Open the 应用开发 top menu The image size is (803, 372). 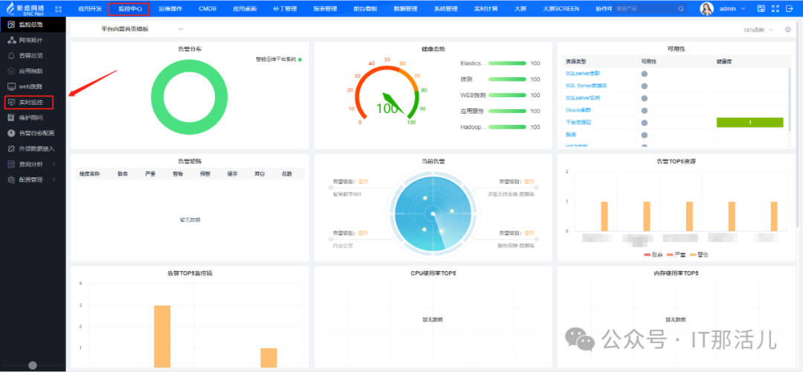(90, 9)
